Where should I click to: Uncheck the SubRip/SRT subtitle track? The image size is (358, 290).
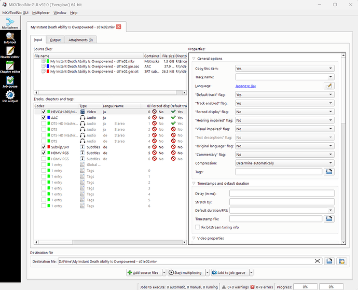44,147
